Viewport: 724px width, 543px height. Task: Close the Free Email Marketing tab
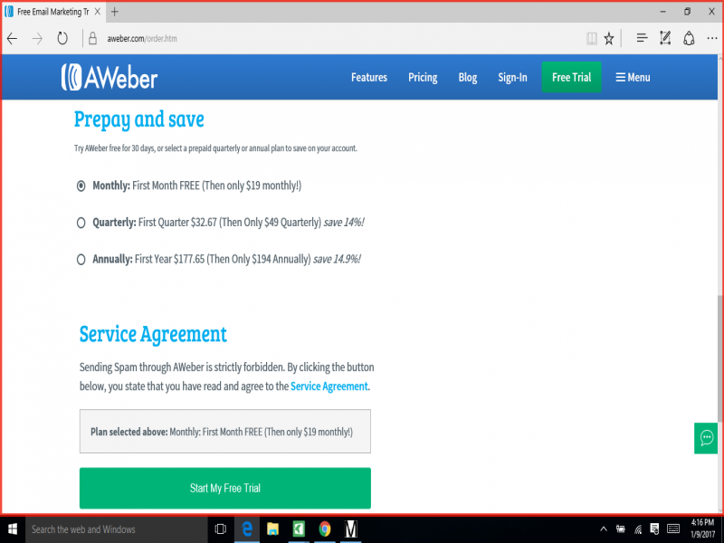click(x=98, y=12)
